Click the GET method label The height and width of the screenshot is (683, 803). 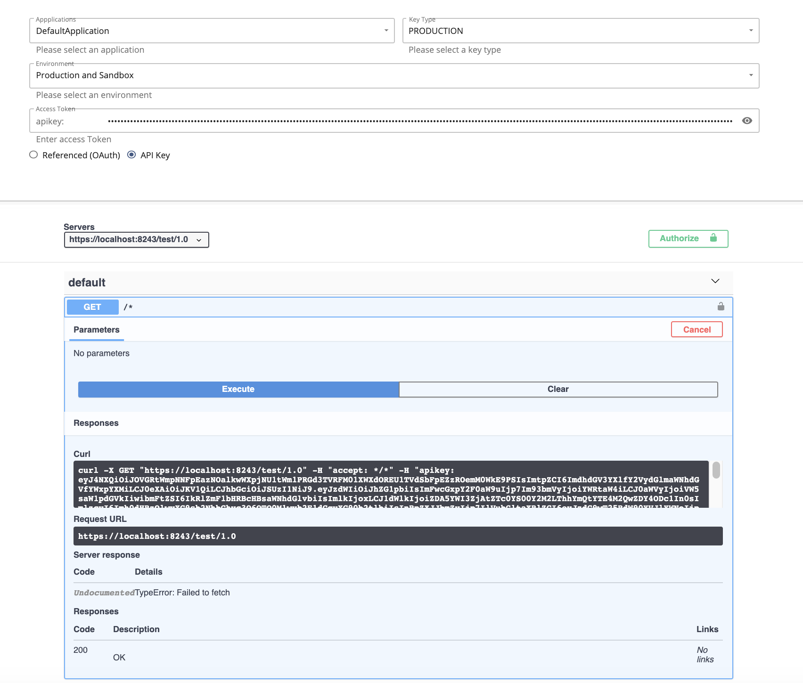tap(92, 307)
